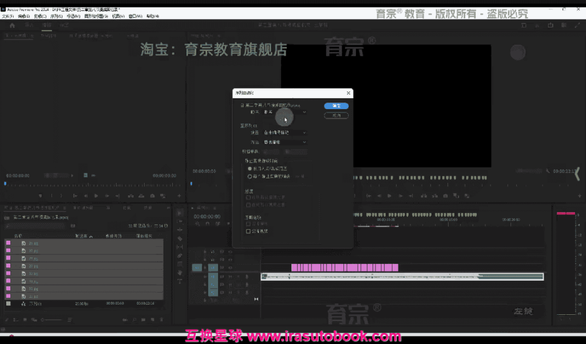Click the Project panel search field

coord(35,226)
